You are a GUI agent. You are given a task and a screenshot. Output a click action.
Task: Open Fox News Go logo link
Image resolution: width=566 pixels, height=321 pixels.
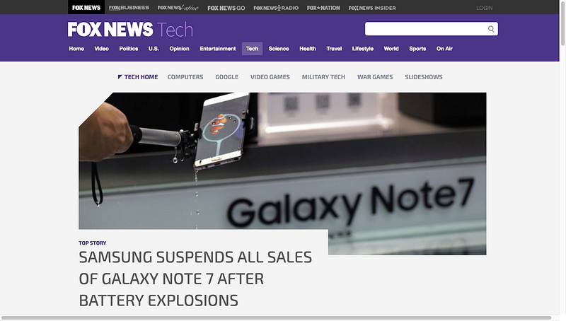(226, 8)
